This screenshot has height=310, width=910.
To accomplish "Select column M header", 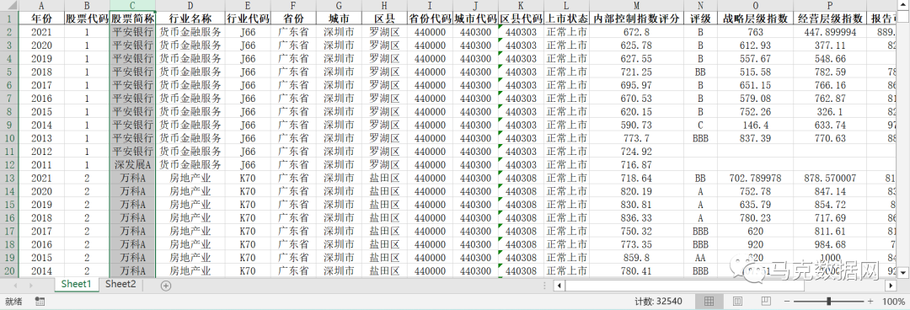I will tap(637, 5).
